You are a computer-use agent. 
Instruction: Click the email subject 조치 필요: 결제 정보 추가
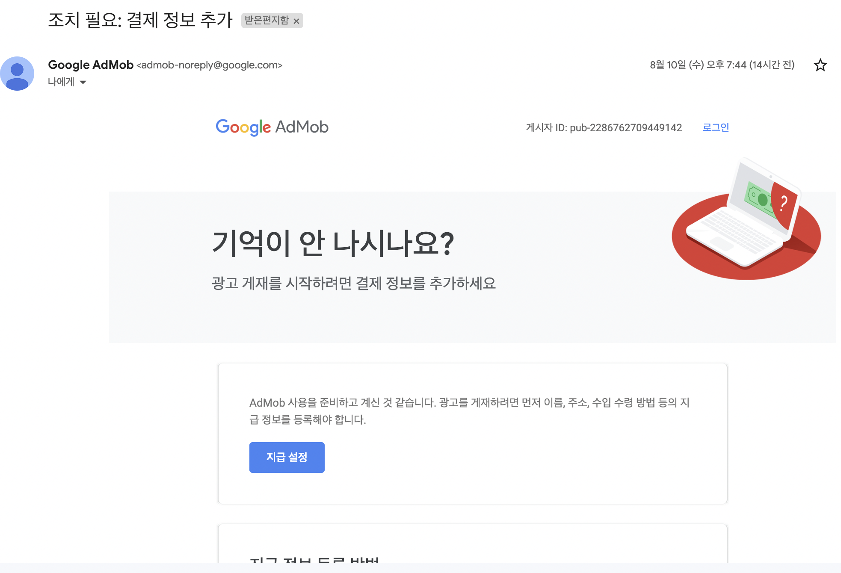[140, 20]
